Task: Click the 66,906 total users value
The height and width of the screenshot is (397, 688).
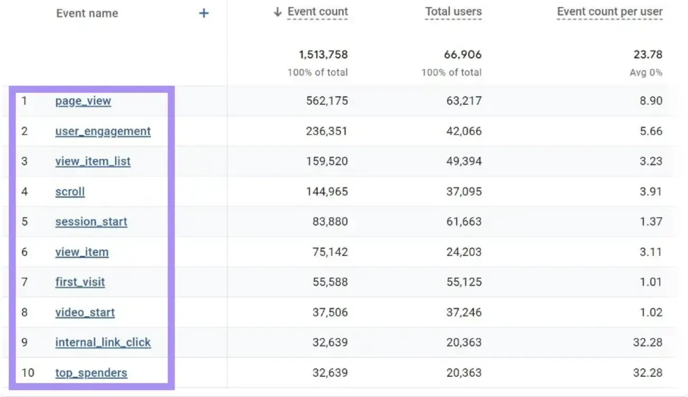Action: (x=463, y=55)
